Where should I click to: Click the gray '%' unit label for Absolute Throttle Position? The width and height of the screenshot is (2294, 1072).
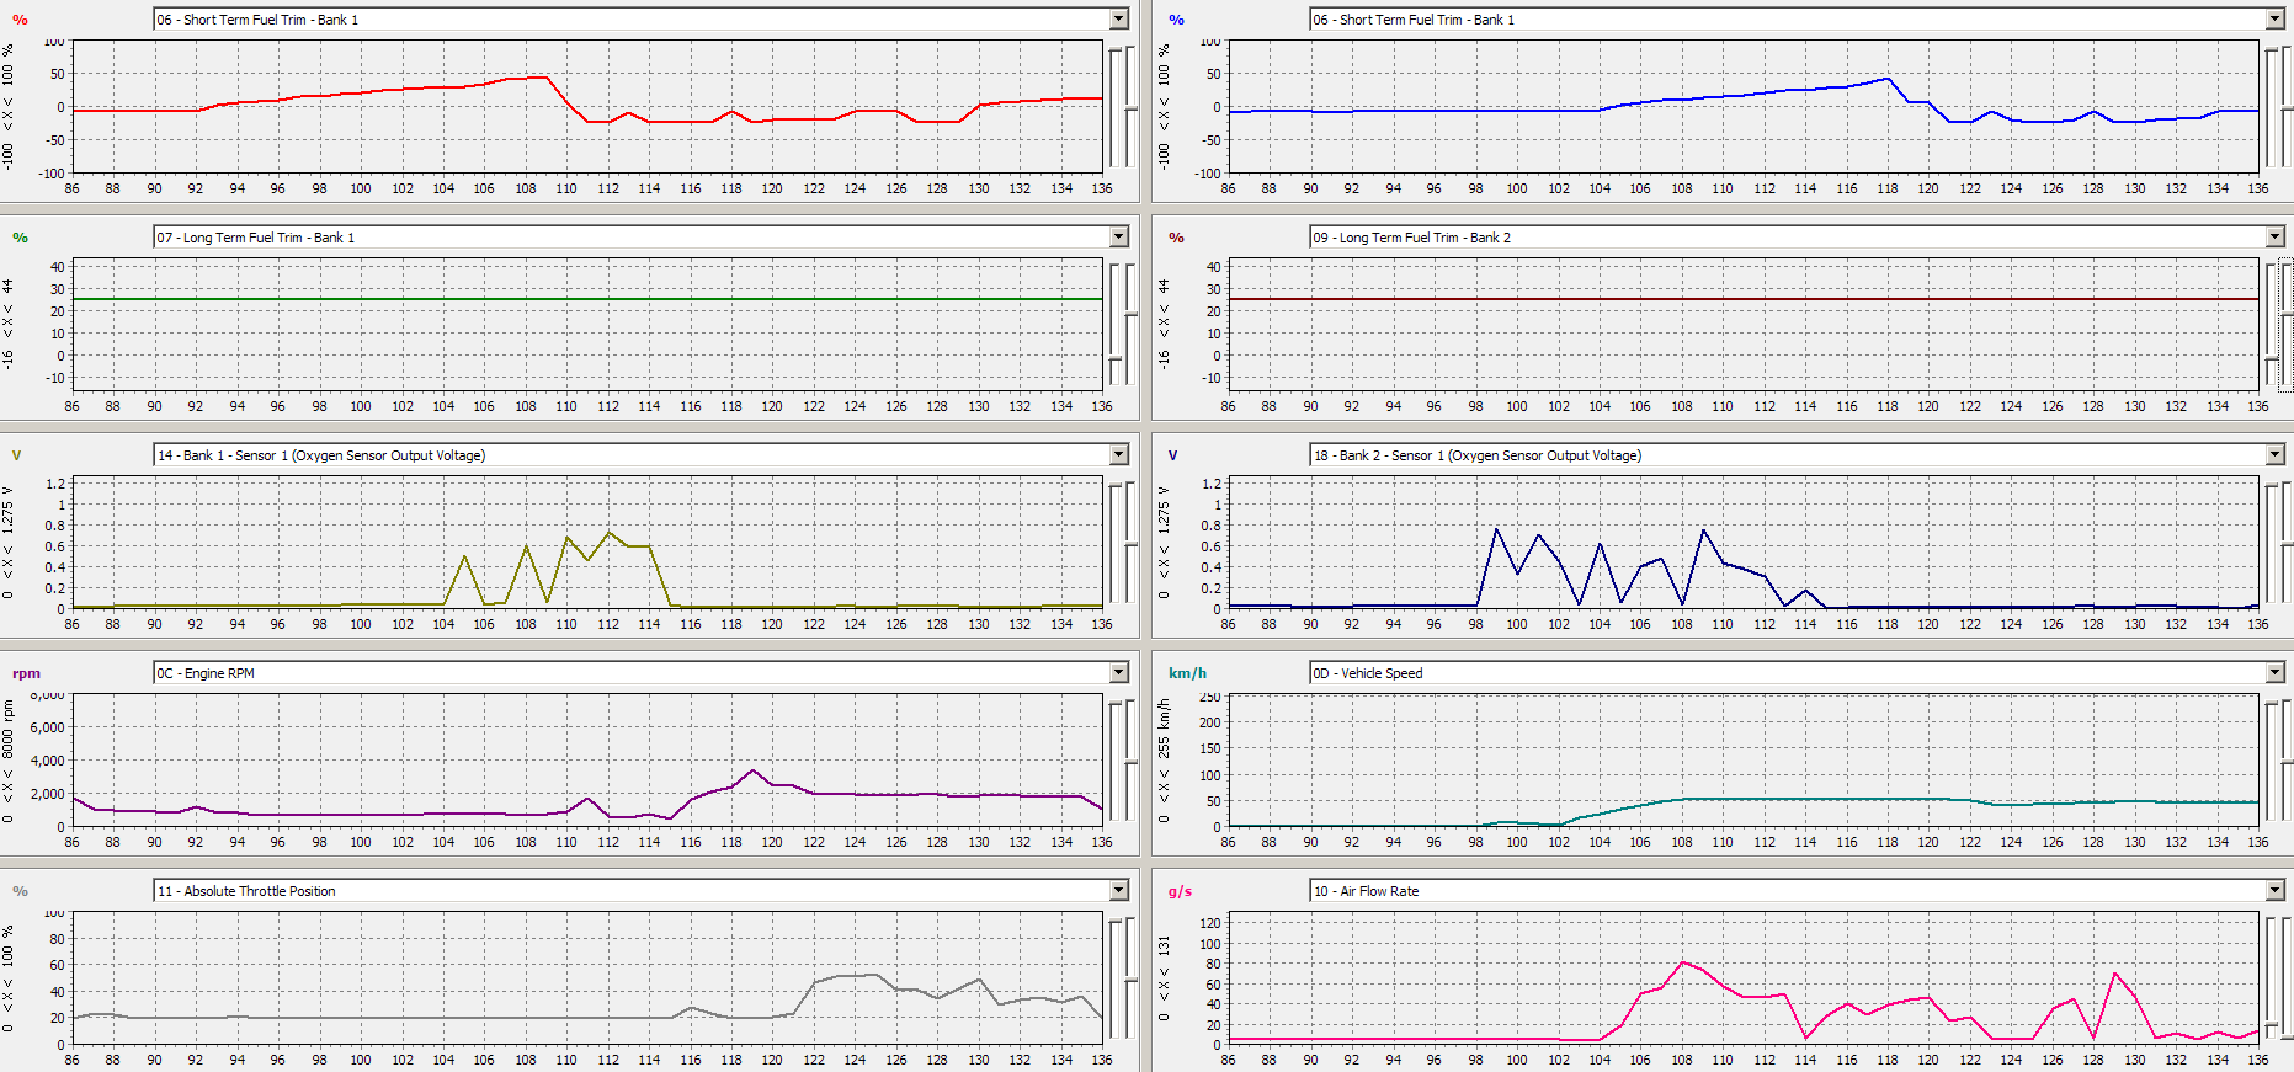coord(20,891)
